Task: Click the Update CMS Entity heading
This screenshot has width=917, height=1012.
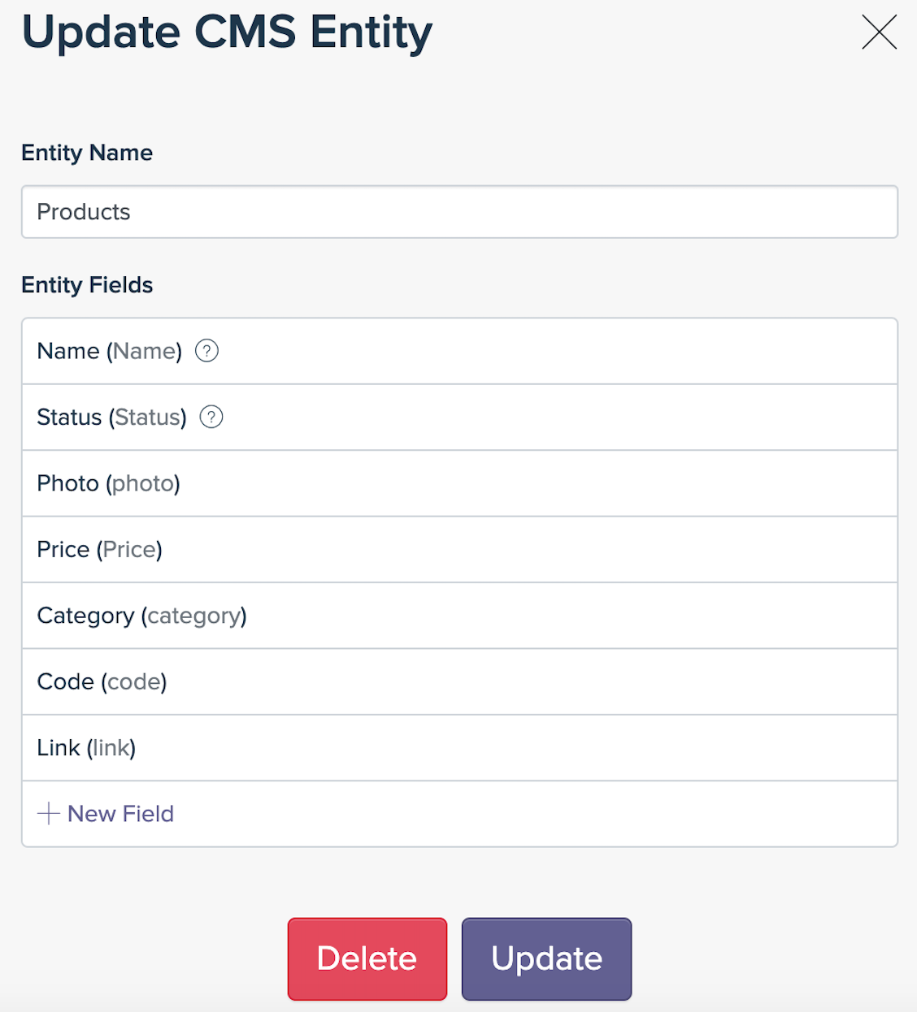Action: 227,33
